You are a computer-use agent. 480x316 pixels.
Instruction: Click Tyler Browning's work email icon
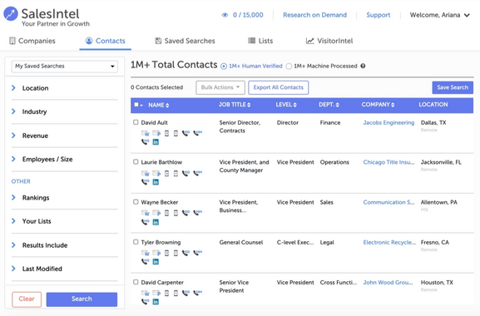(145, 253)
